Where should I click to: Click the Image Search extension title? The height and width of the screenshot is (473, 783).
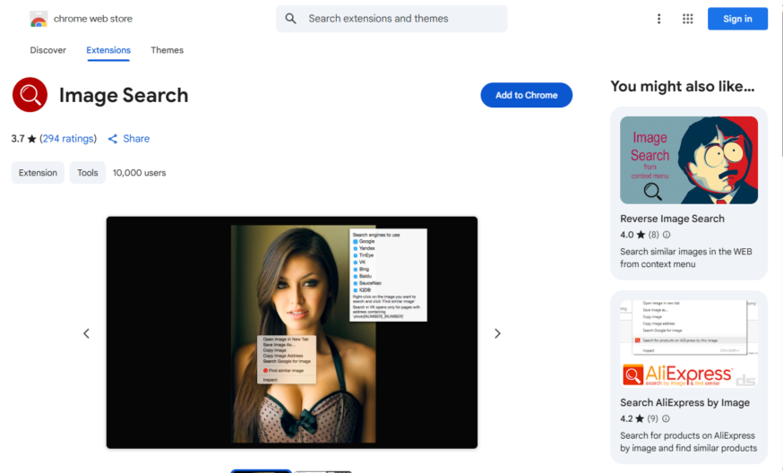(124, 95)
